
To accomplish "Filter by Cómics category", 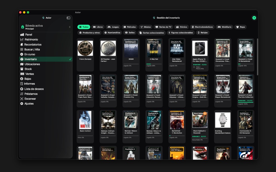I will (181, 27).
